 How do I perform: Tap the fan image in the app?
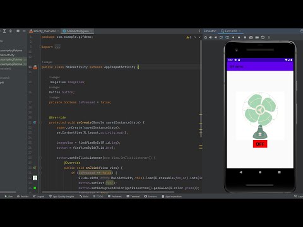pos(260,115)
